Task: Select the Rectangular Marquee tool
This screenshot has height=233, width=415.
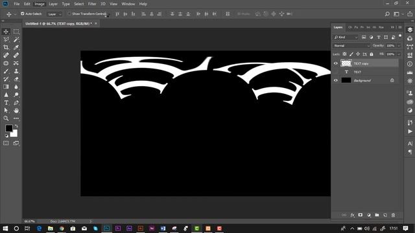Action: 16,32
